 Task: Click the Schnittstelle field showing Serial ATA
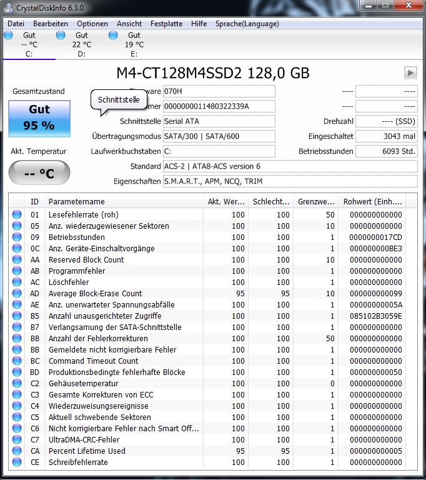[219, 121]
